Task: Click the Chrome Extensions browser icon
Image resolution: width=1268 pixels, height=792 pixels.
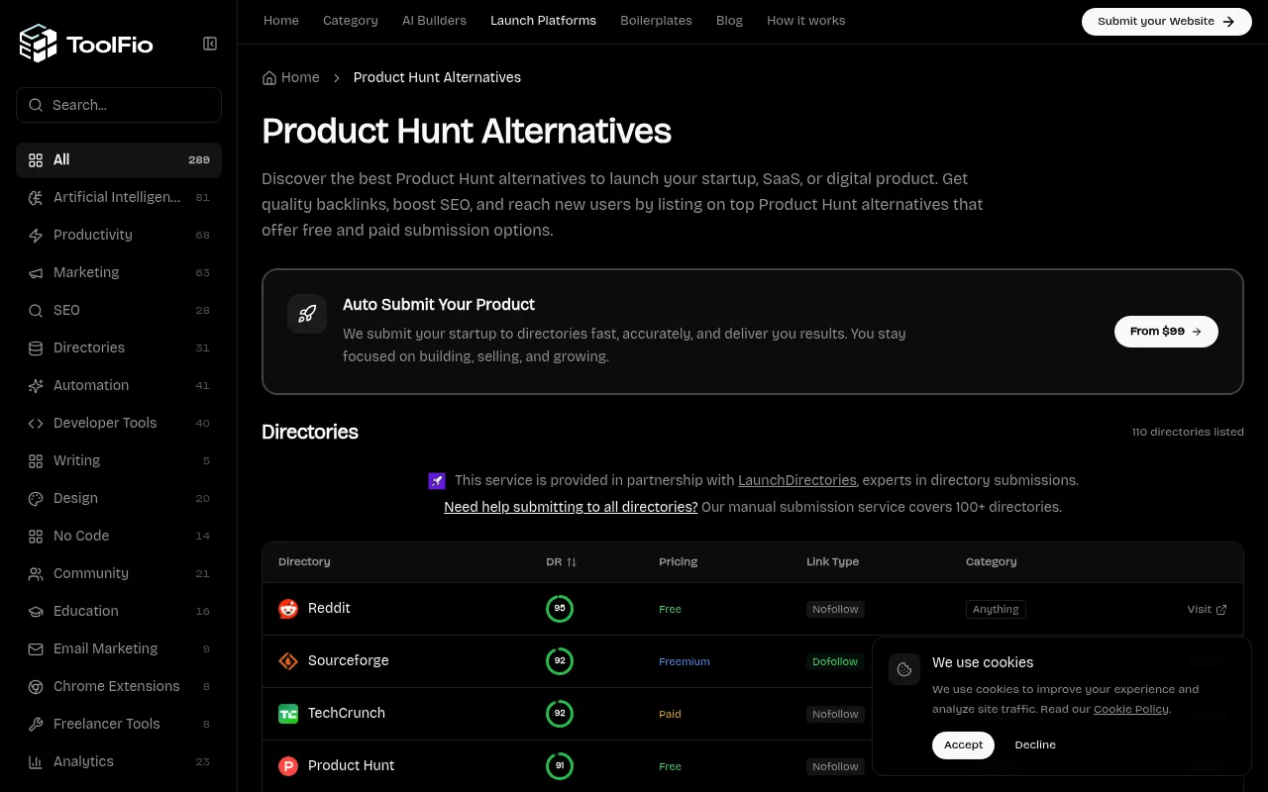Action: pos(36,687)
